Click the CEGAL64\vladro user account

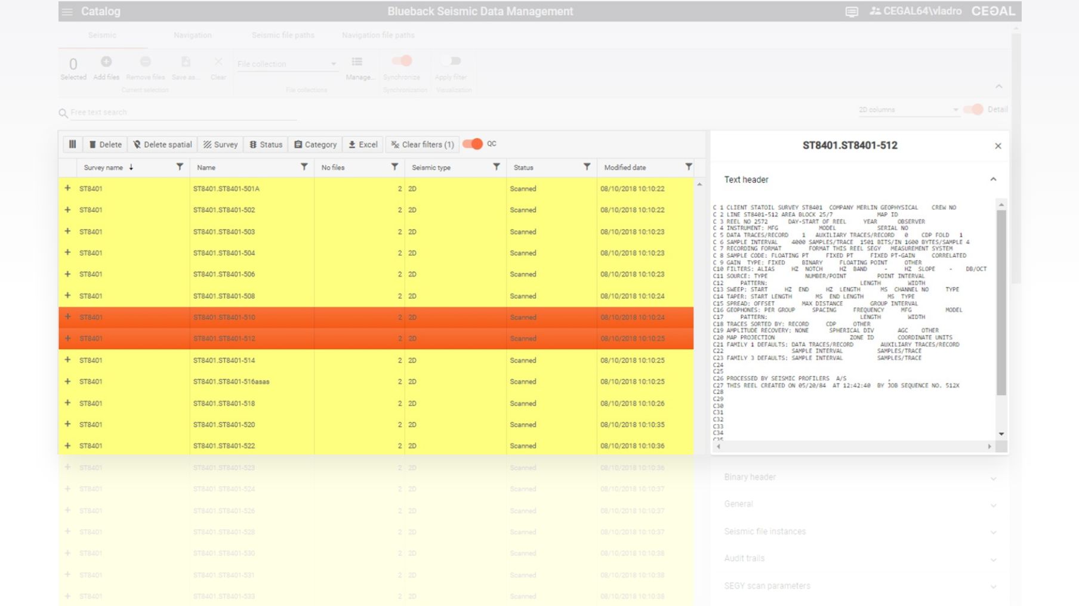[915, 11]
